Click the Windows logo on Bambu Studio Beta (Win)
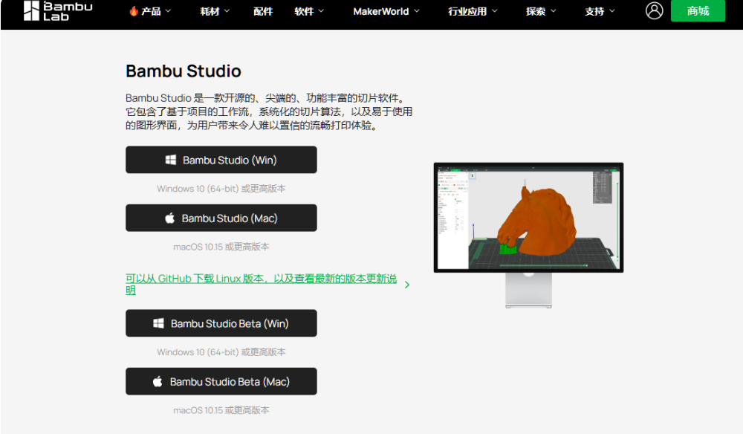 click(158, 323)
